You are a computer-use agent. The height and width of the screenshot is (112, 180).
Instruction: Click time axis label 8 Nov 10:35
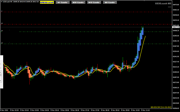135,110
